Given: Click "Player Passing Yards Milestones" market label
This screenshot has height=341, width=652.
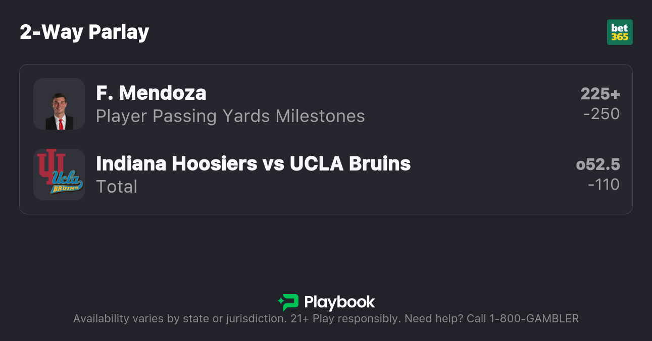Looking at the screenshot, I should (230, 116).
